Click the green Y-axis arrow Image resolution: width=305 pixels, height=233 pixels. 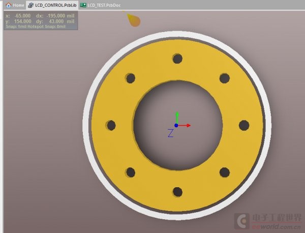(x=177, y=118)
